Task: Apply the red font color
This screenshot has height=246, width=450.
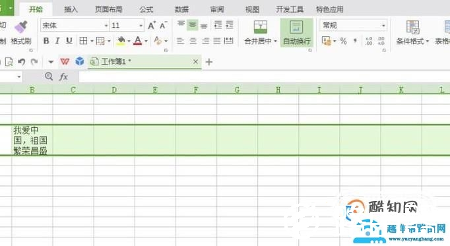Action: coord(138,41)
